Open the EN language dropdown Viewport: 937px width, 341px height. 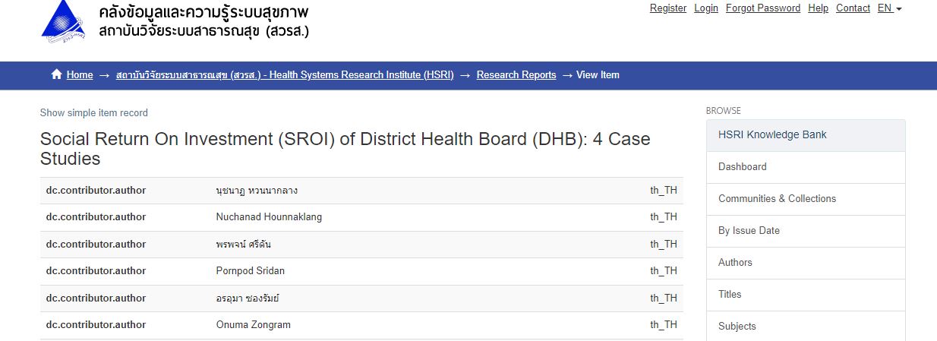tap(889, 8)
